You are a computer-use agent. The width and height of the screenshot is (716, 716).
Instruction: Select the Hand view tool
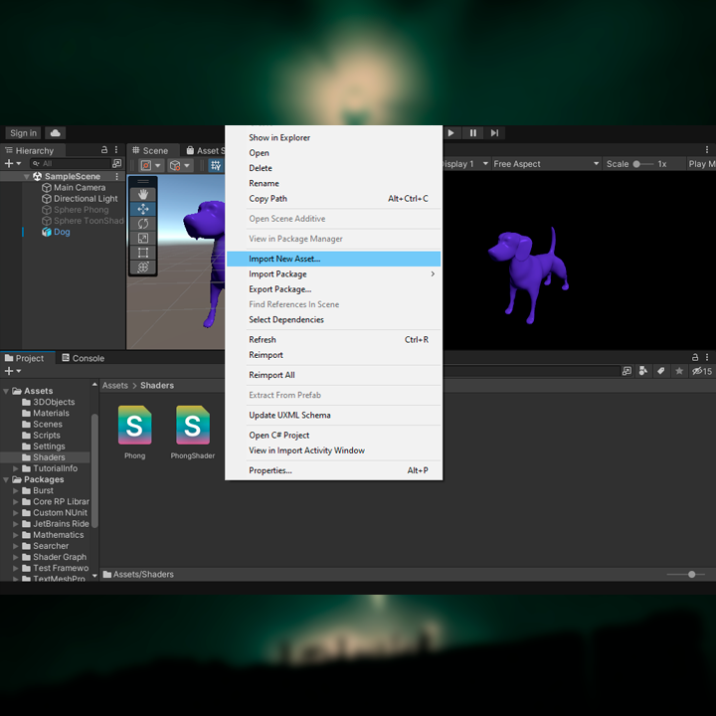point(143,195)
